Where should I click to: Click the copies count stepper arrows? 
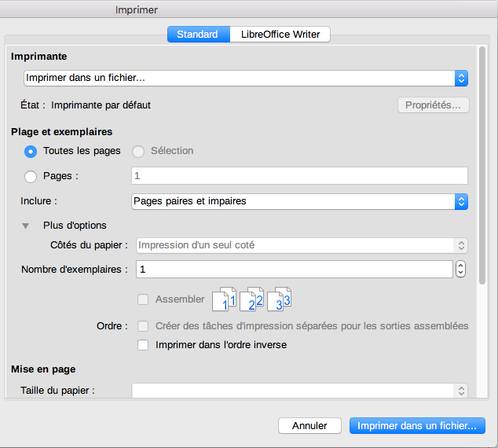point(460,269)
